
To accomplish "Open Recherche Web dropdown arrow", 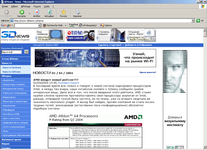I will coord(65,25).
